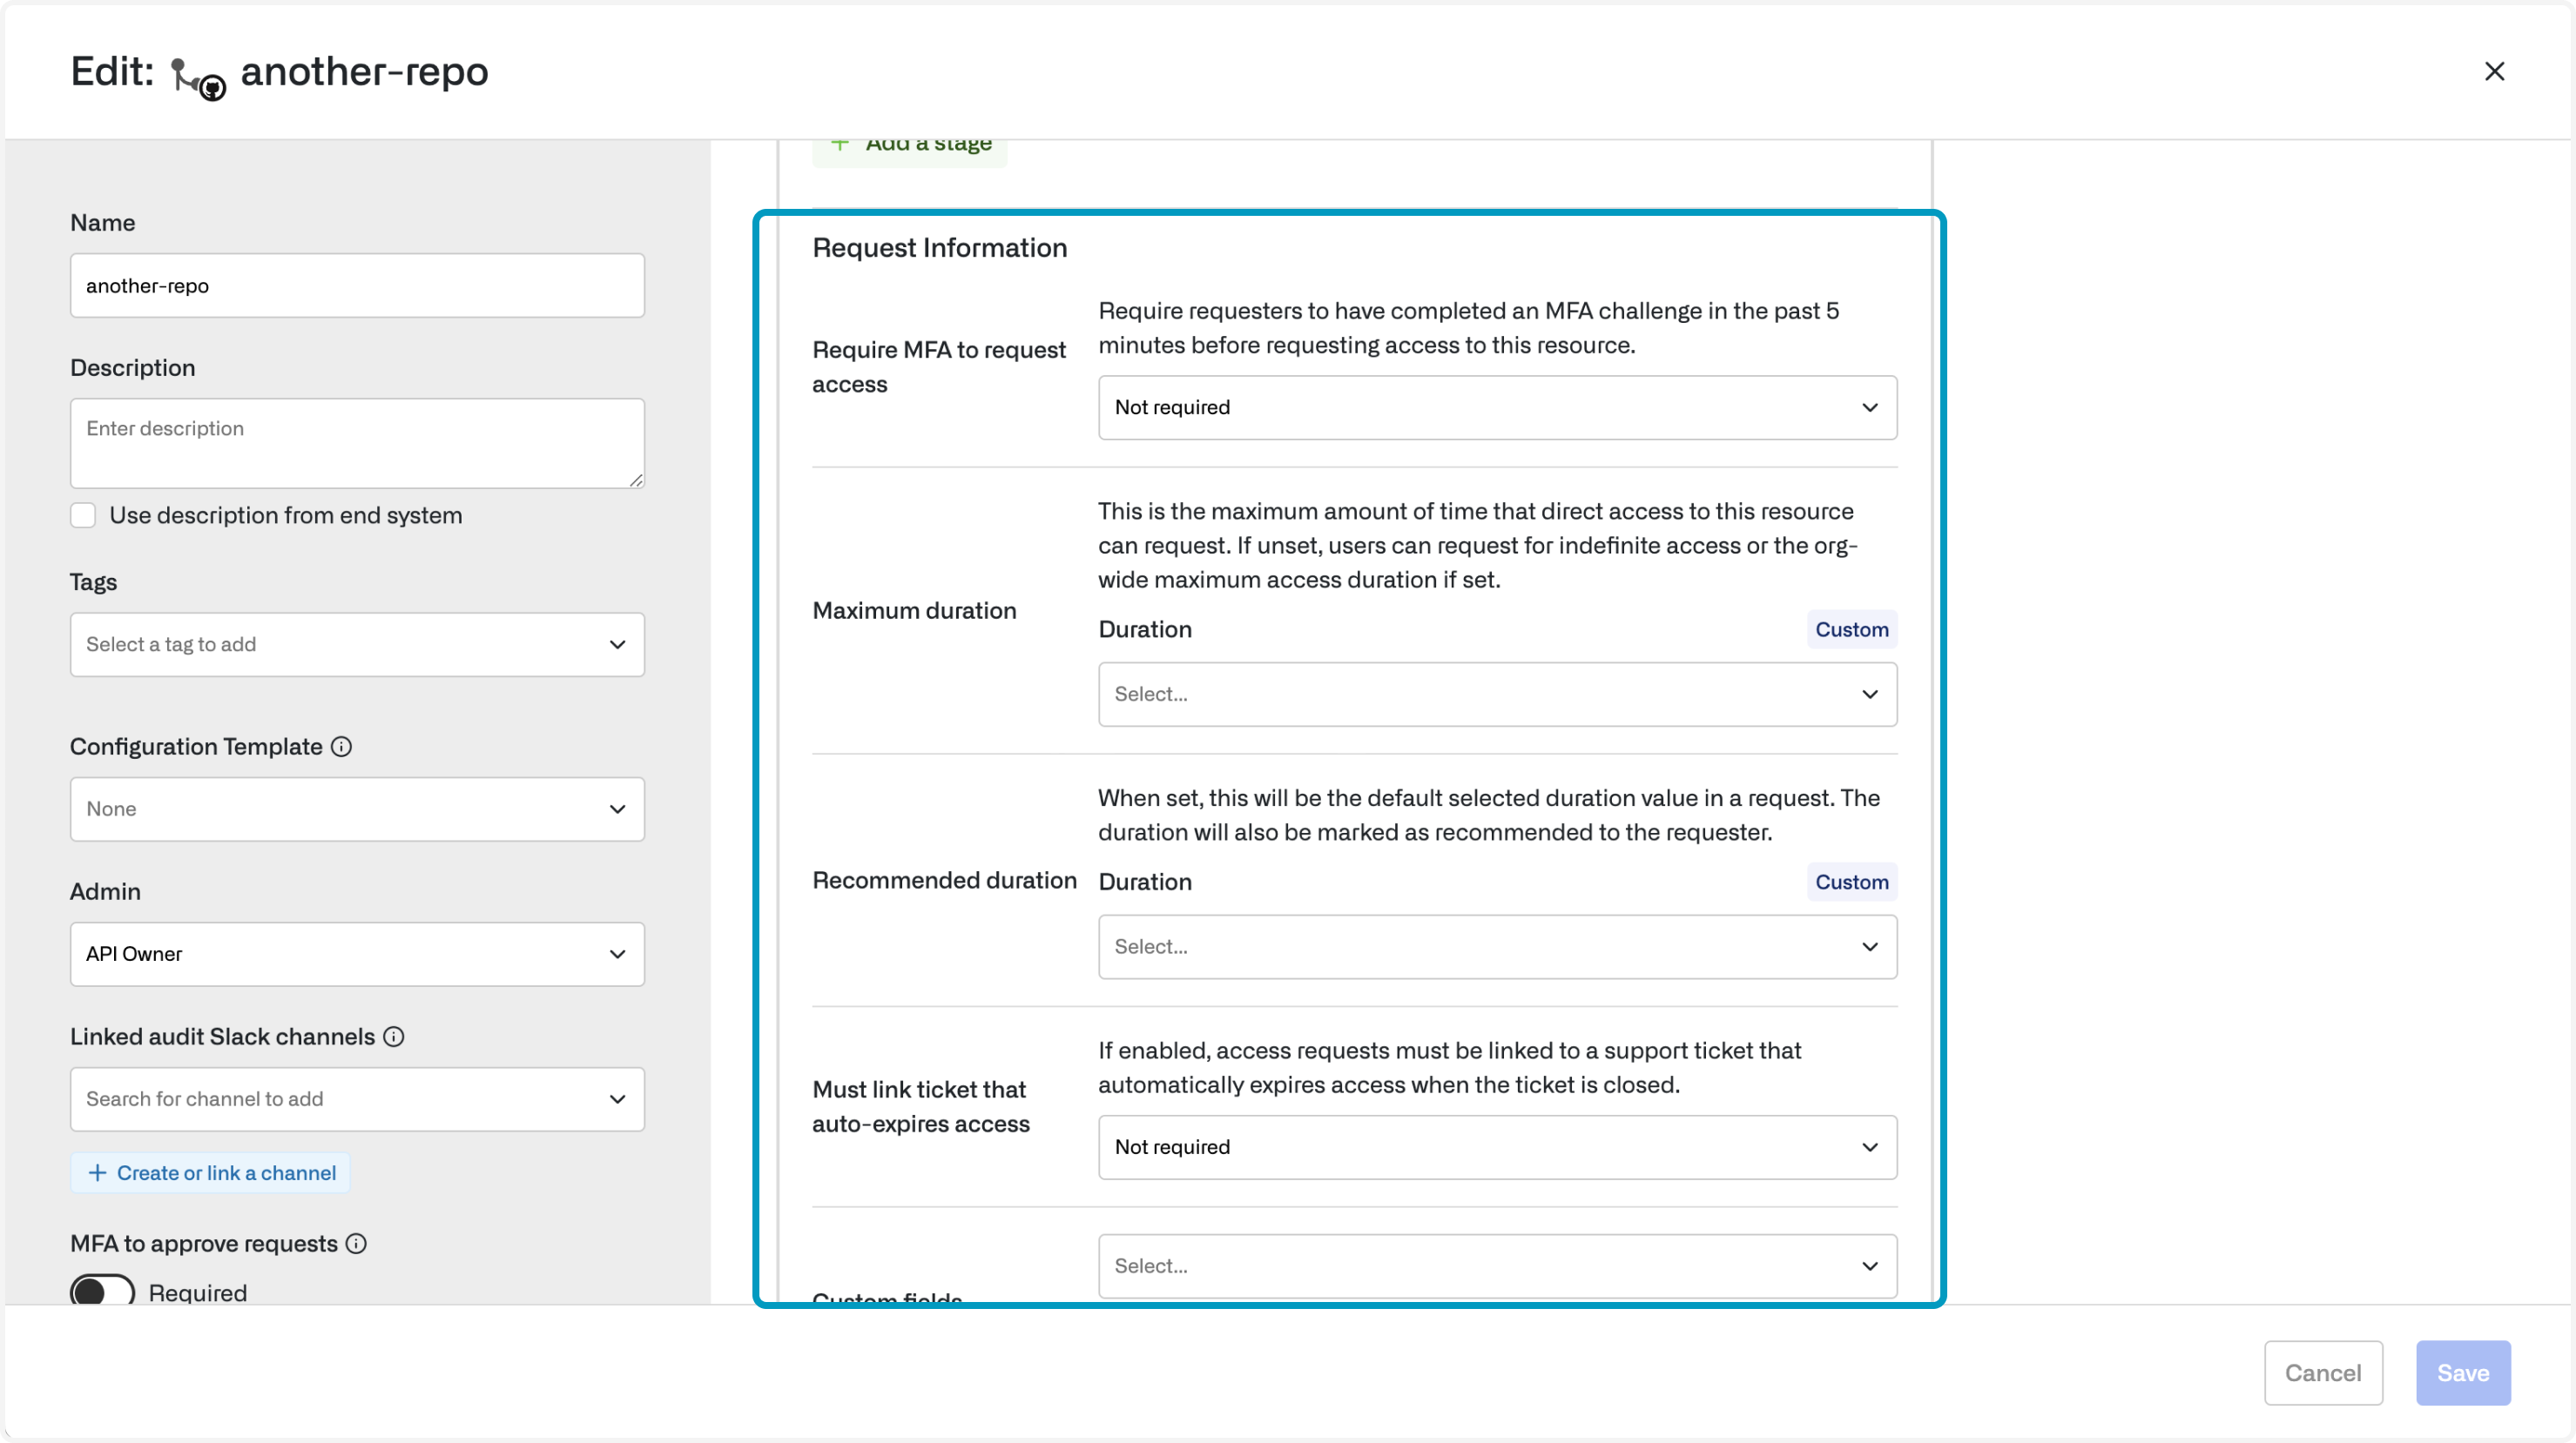Screen dimensions: 2576x1443
Task: Toggle the MFA to approve requests Required switch
Action: click(102, 1291)
